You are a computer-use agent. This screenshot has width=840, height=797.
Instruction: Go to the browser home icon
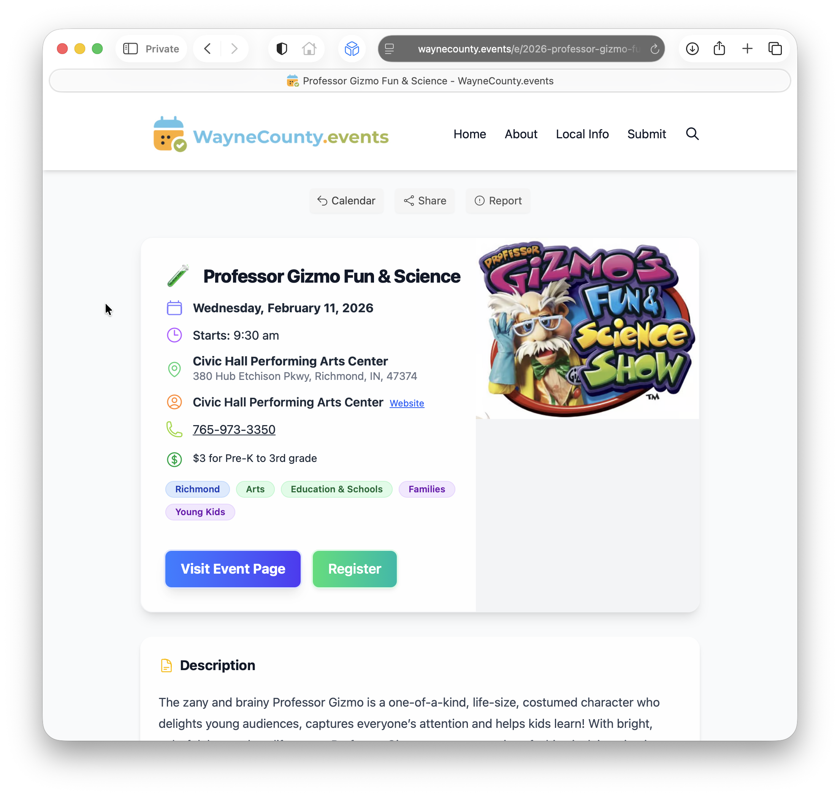(309, 49)
